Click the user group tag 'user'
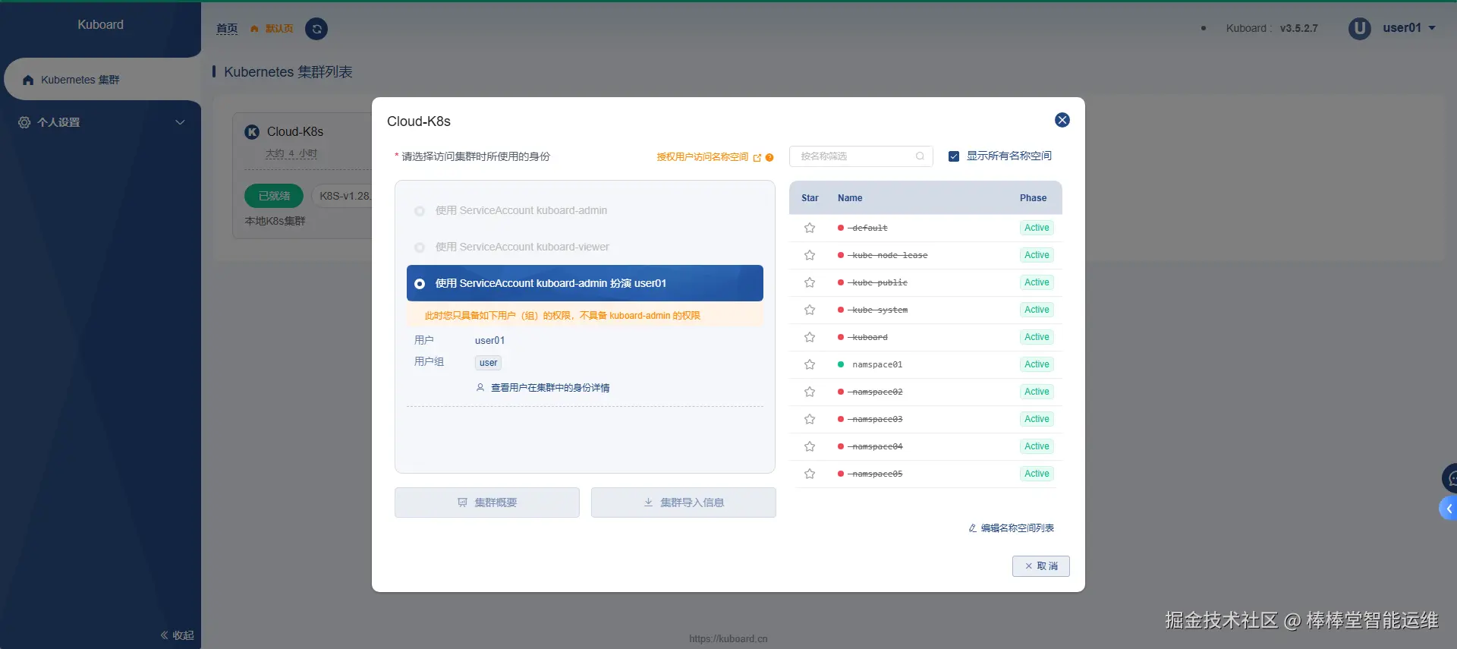This screenshot has width=1457, height=649. (488, 363)
